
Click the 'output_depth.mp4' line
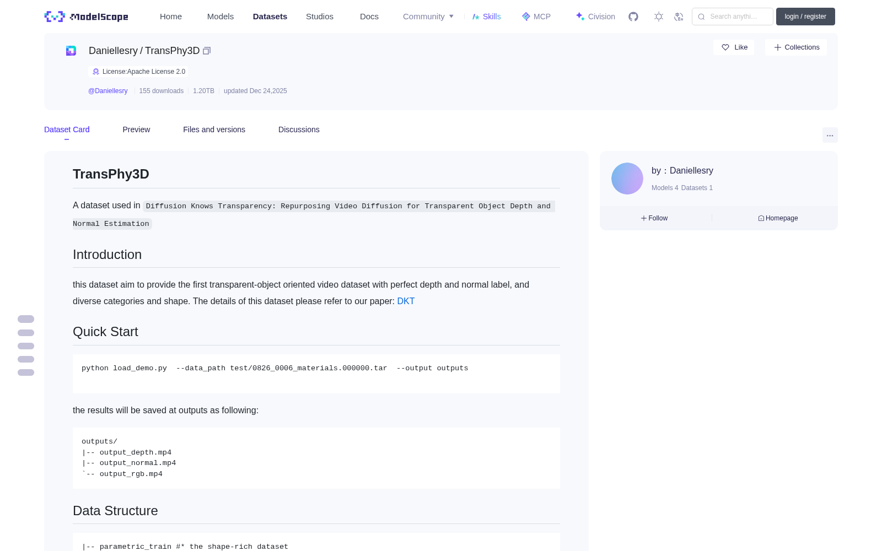(x=127, y=452)
